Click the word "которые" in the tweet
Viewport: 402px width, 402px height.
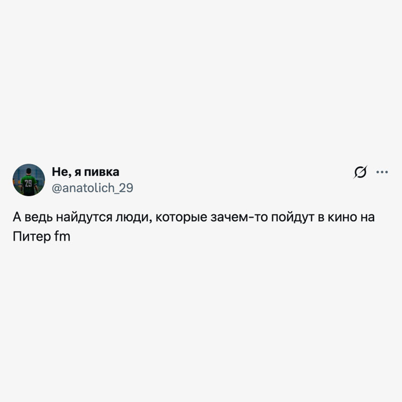(x=181, y=218)
